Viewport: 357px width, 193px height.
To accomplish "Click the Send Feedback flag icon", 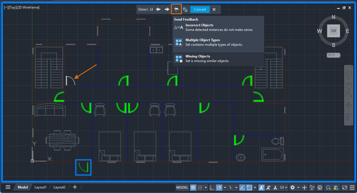I will click(176, 9).
